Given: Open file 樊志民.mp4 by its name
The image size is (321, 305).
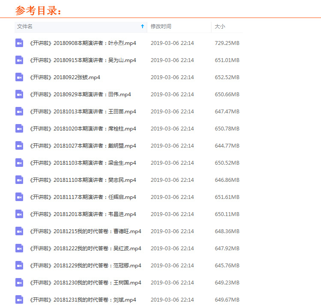Looking at the screenshot, I should point(83,180).
